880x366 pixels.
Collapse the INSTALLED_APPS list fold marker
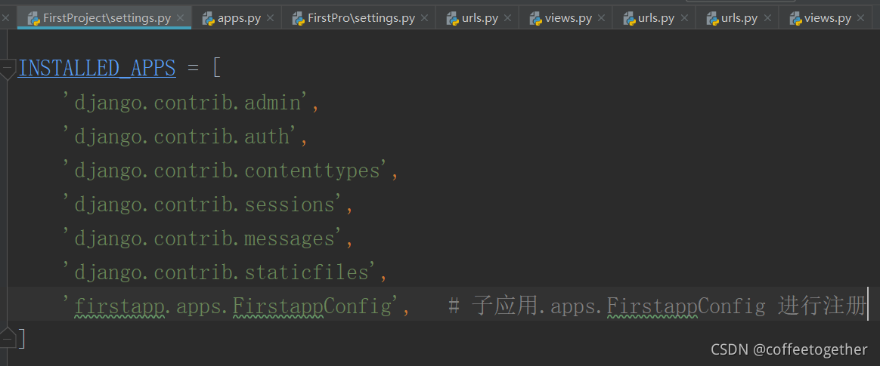click(x=7, y=69)
